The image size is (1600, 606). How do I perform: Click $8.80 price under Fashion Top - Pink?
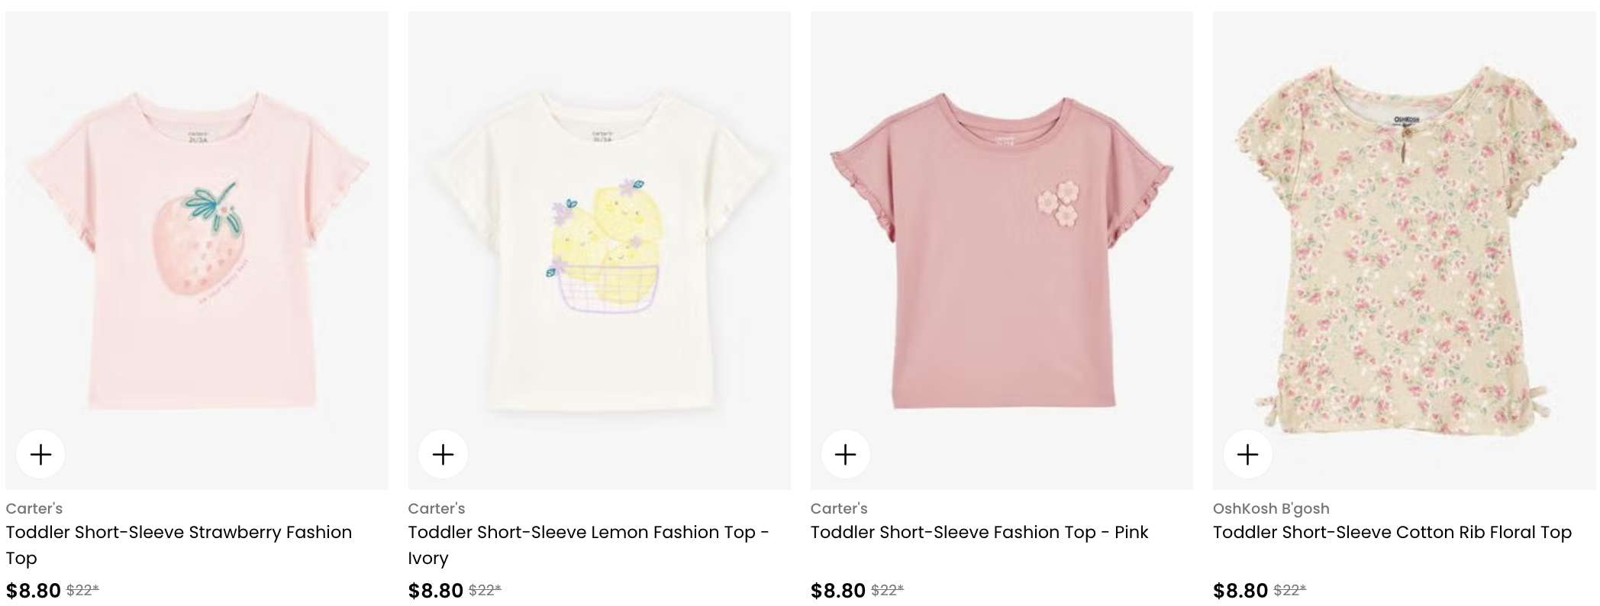(837, 591)
